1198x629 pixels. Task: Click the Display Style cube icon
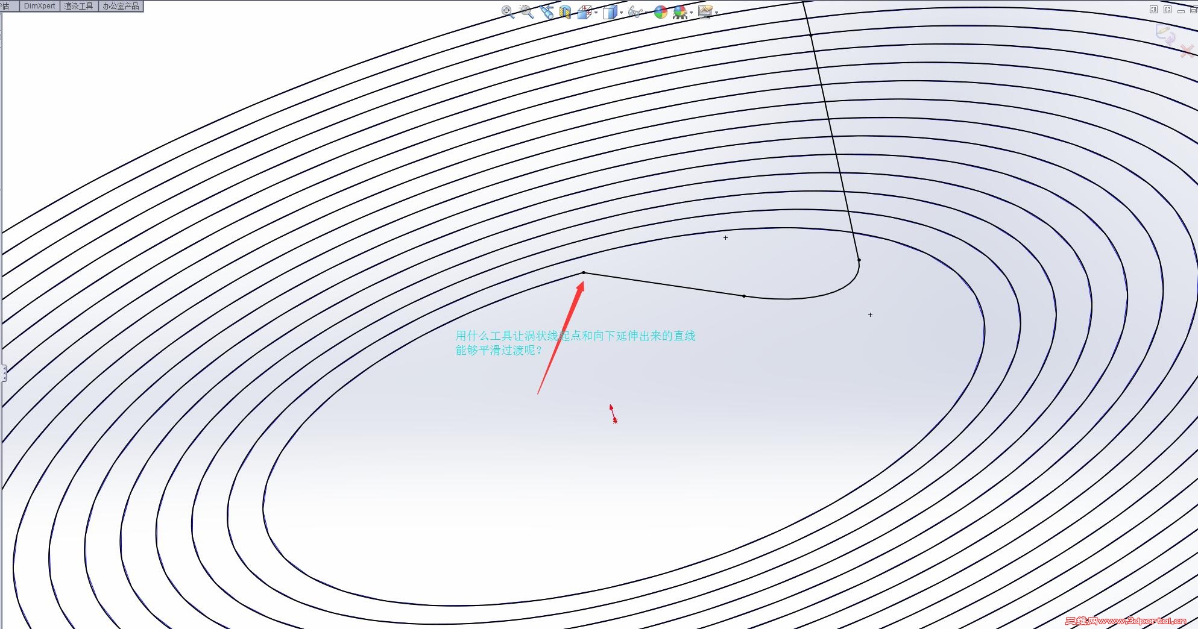point(610,12)
